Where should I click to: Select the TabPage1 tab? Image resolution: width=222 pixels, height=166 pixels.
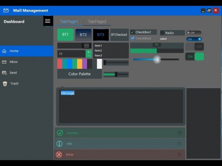tap(69, 22)
